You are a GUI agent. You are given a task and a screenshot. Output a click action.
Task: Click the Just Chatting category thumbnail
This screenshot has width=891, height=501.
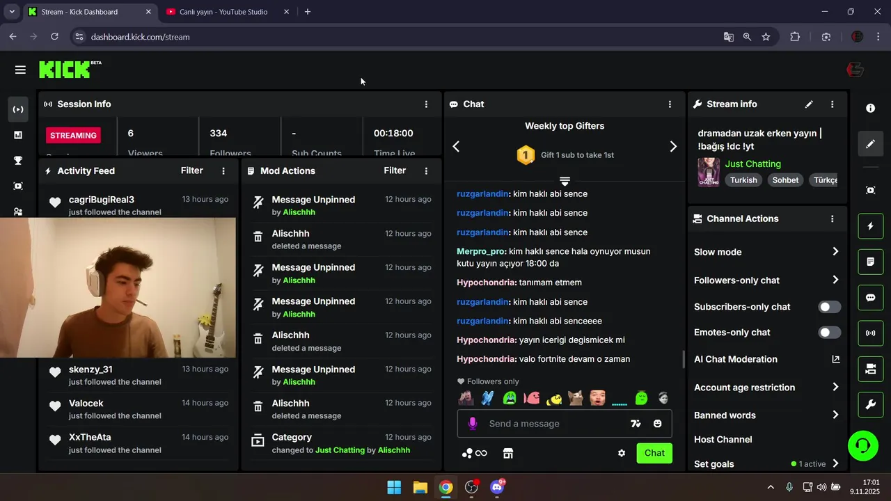point(709,172)
